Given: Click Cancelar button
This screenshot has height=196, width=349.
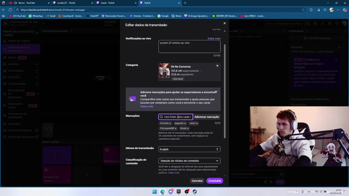Looking at the screenshot, I should [x=197, y=181].
